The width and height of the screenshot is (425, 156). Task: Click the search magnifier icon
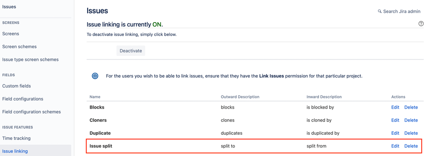380,12
